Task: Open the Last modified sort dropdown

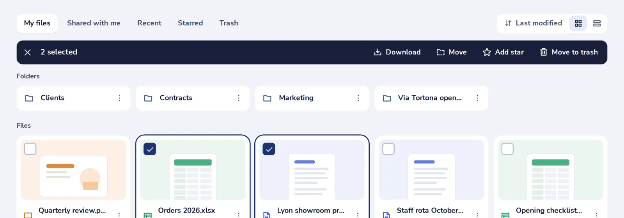Action: tap(533, 23)
